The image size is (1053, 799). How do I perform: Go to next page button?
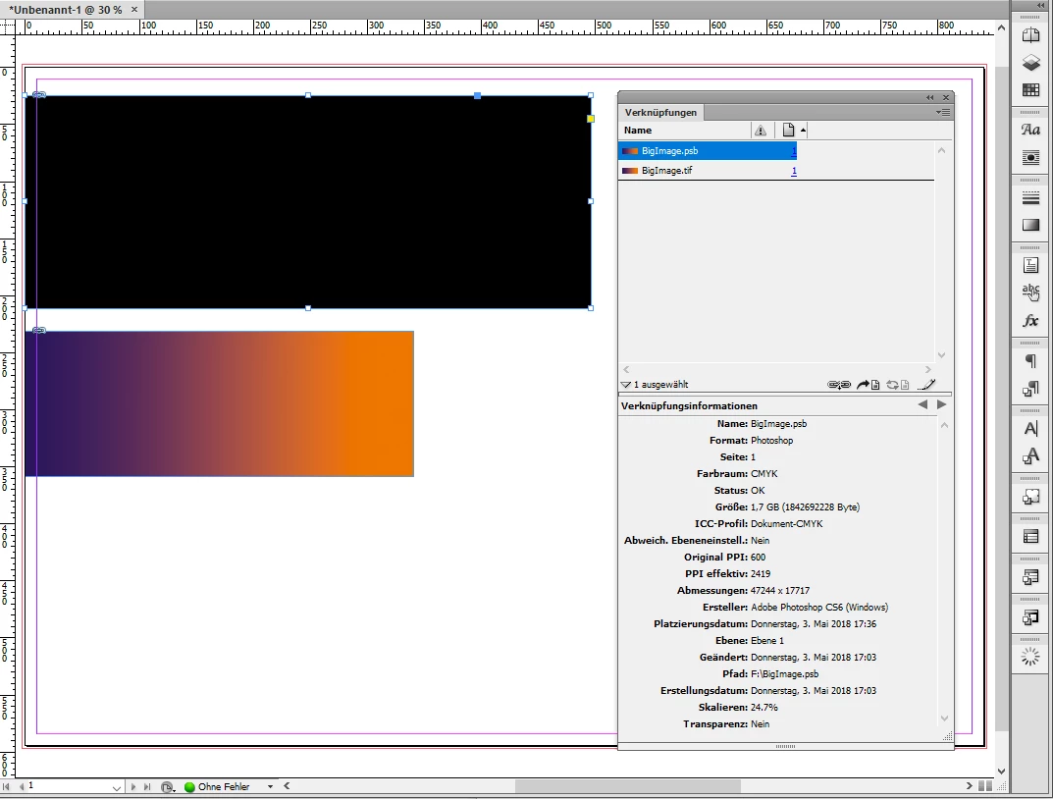coord(132,786)
